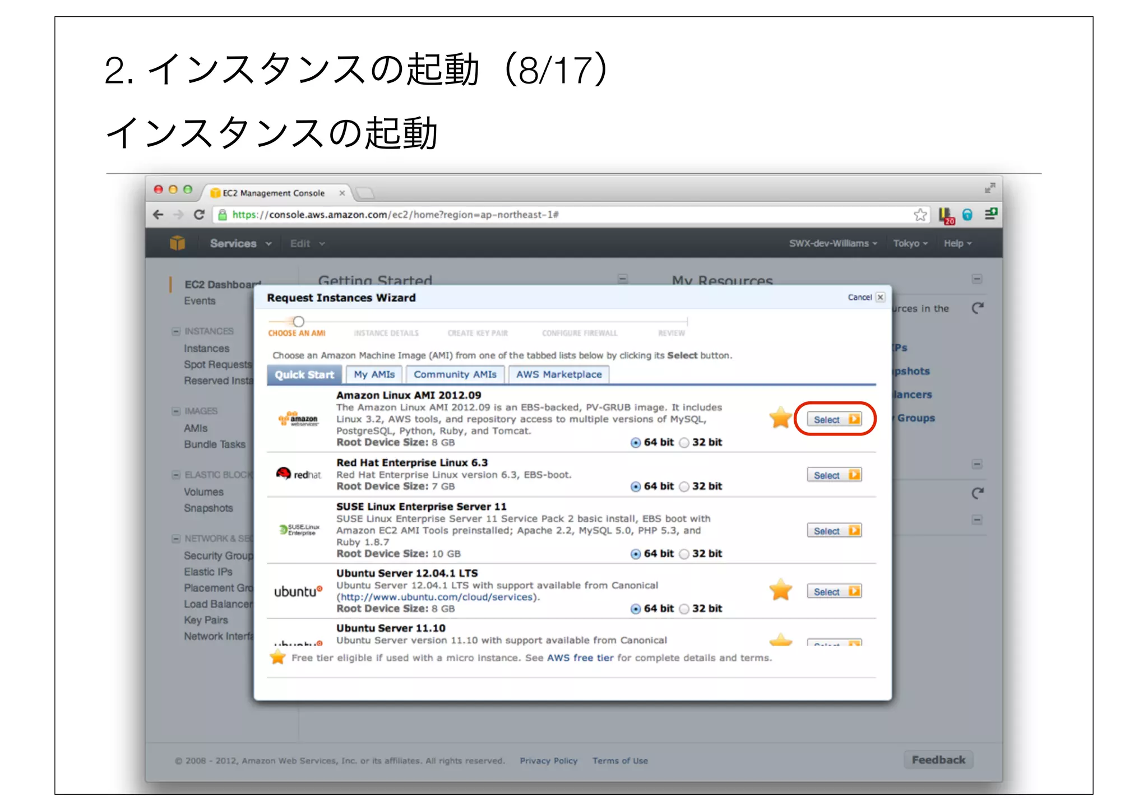This screenshot has height=811, width=1148.
Task: Open the AWS free tier link
Action: 580,658
